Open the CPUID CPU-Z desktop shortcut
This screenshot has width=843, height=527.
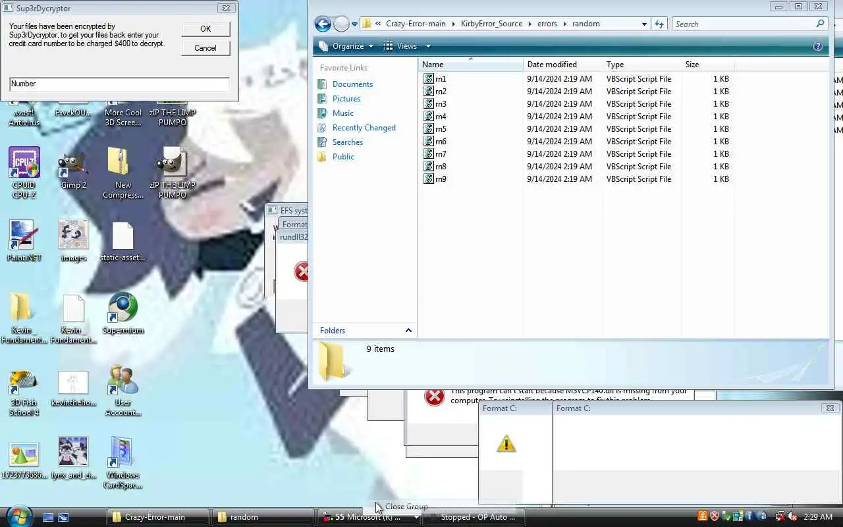(24, 173)
